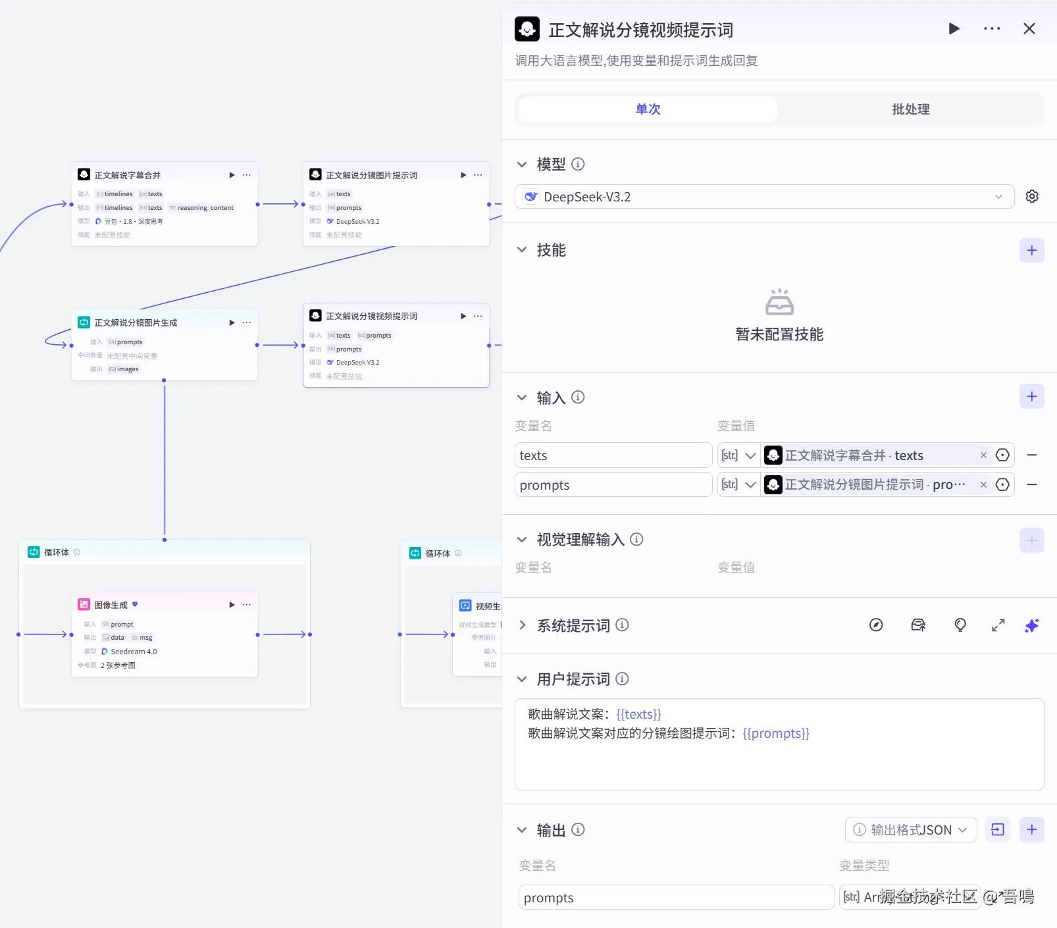The image size is (1057, 928).
Task: Click the 2 张参考图 label
Action: (x=118, y=665)
